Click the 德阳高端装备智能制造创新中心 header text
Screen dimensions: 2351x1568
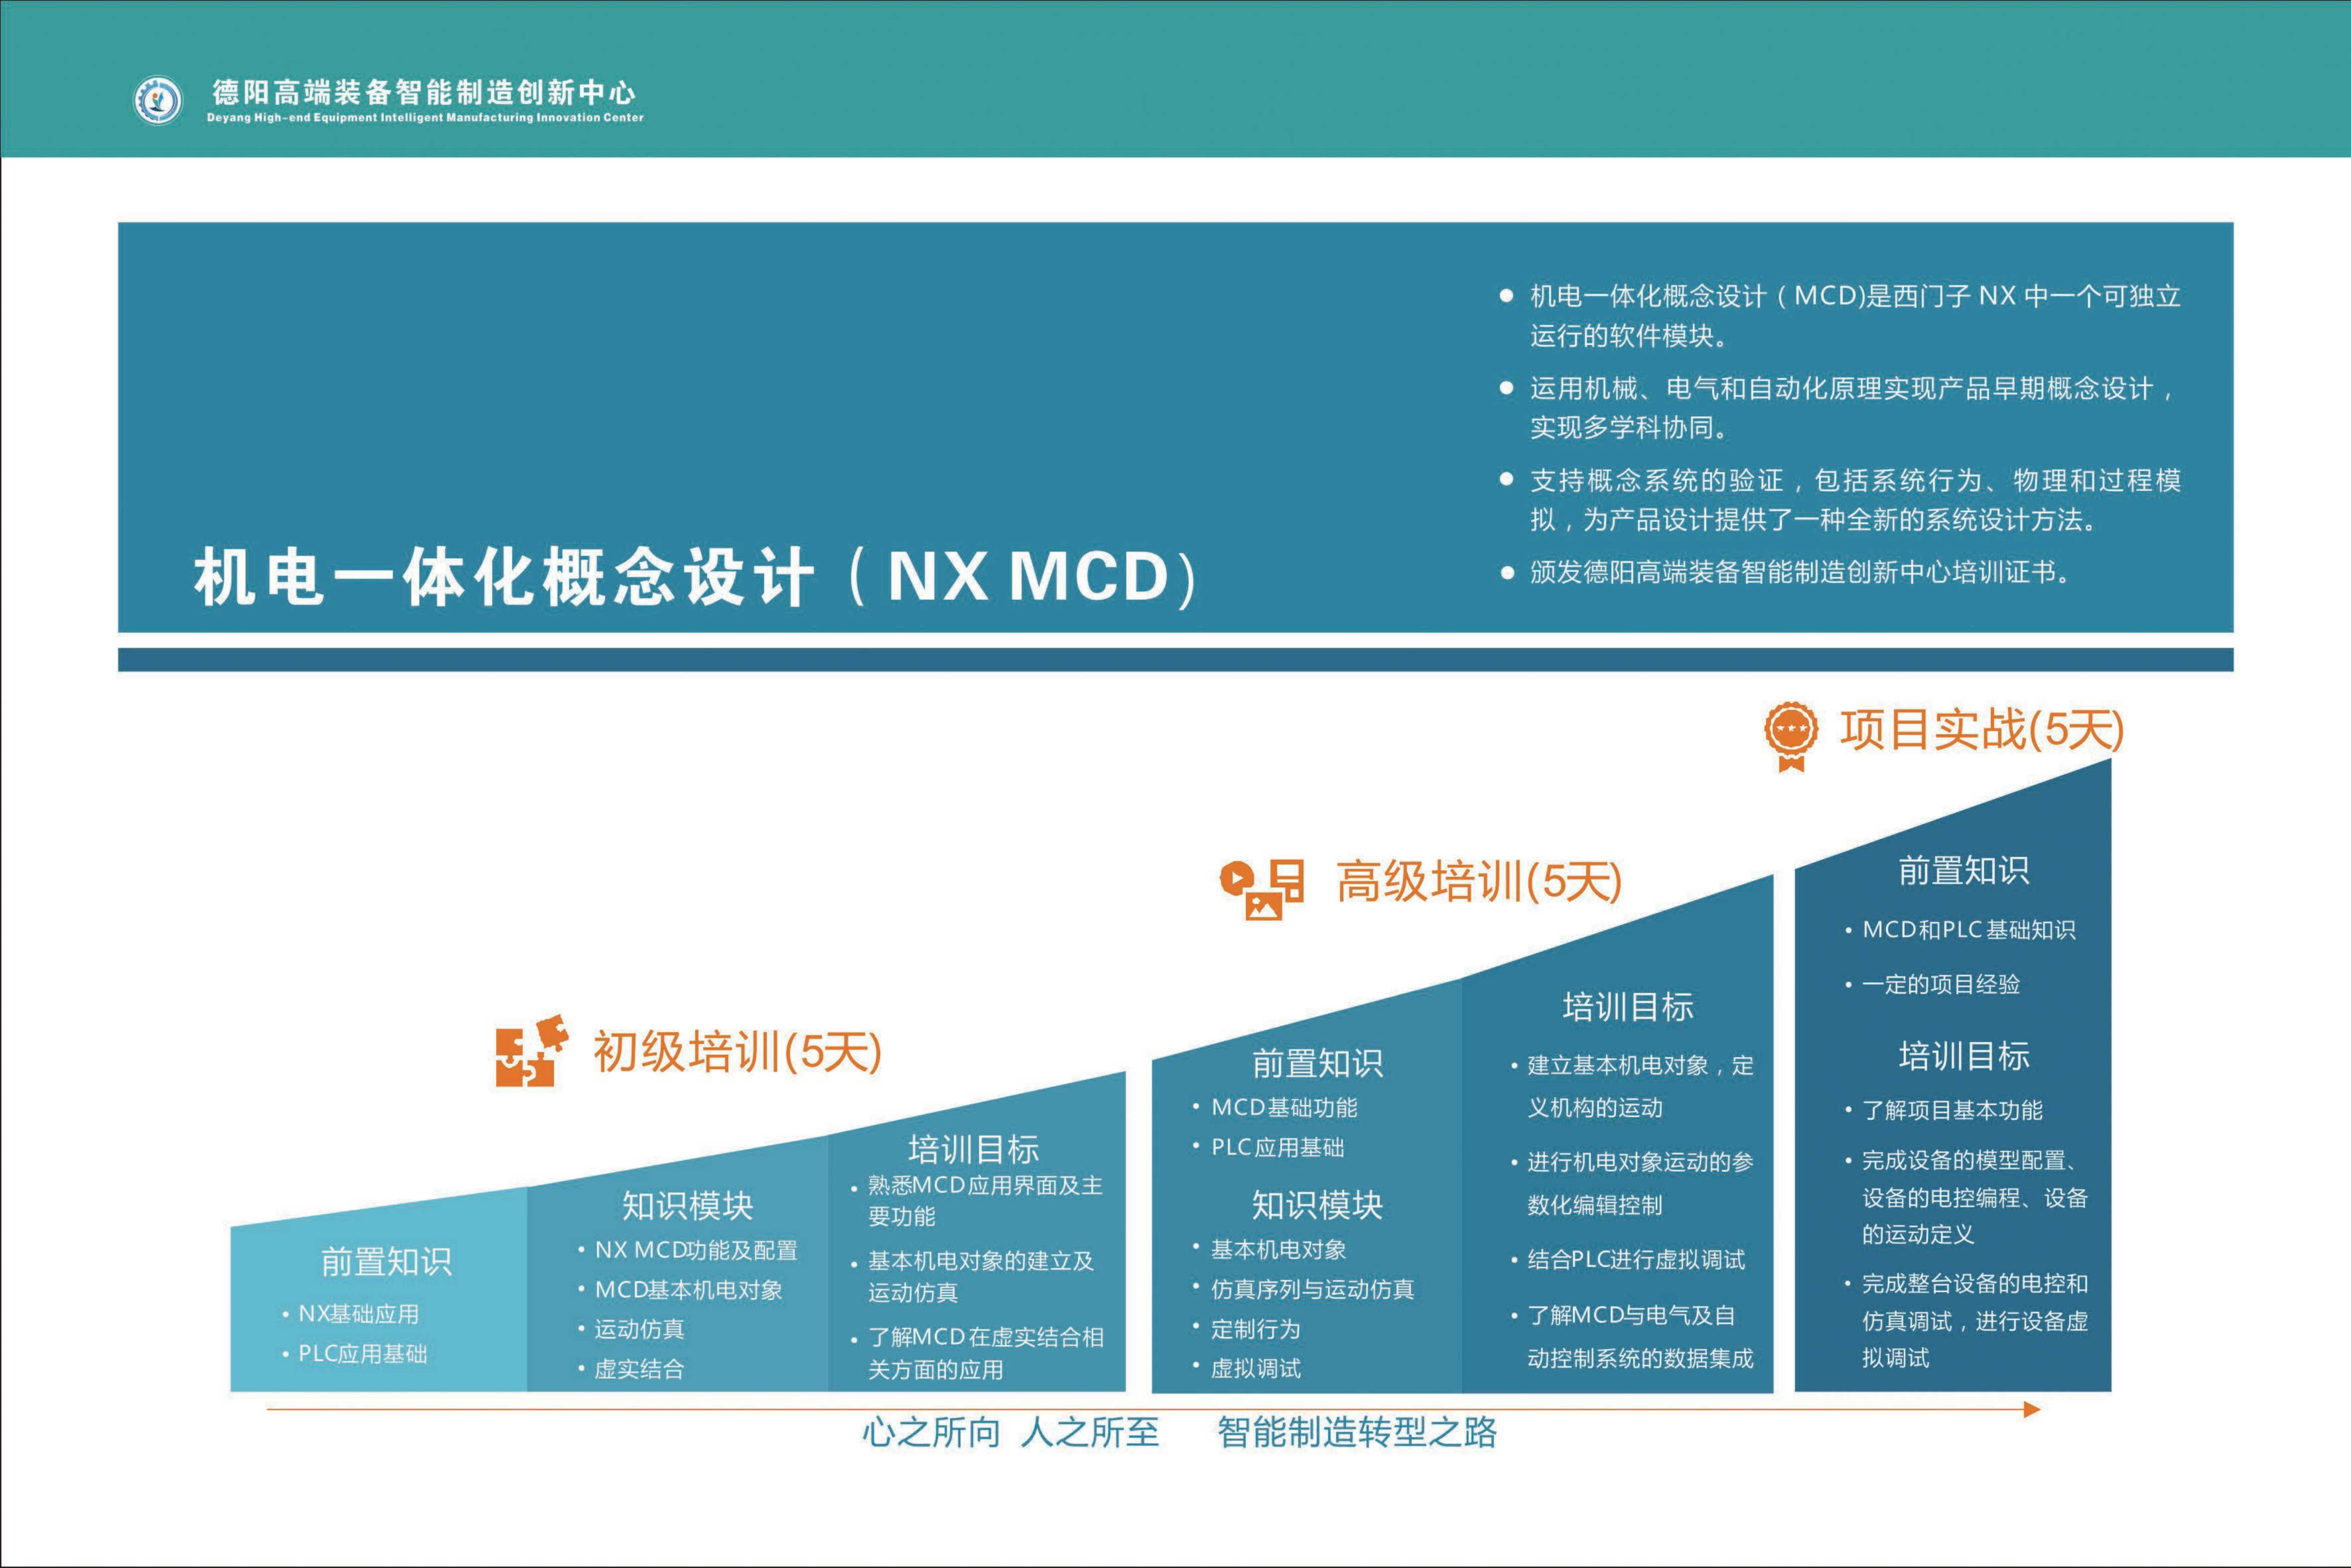coord(424,93)
